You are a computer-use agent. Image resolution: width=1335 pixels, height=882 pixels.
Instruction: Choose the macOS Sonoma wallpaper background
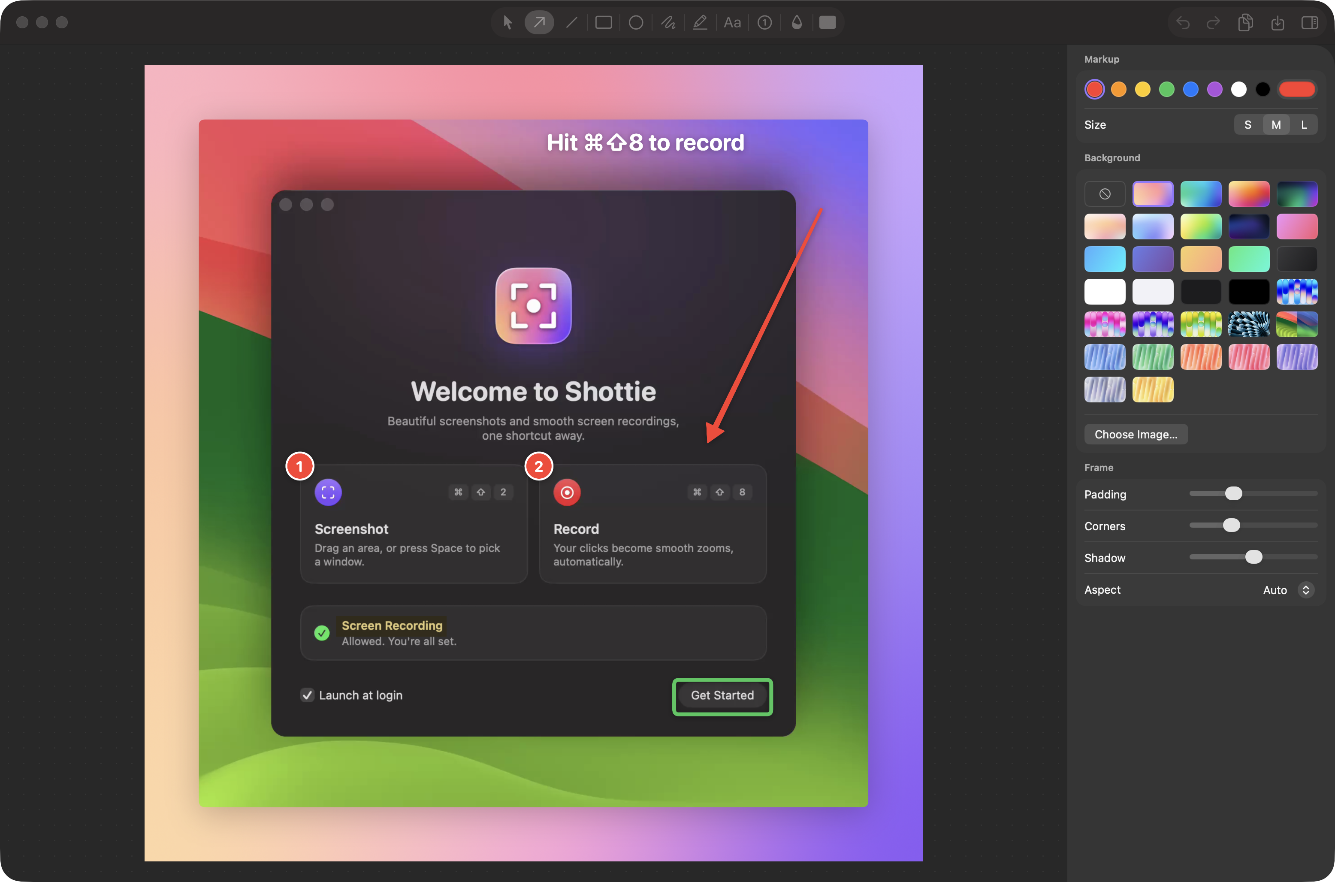[1297, 325]
